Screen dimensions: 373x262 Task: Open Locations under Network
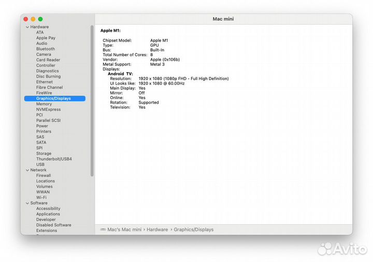coord(46,181)
